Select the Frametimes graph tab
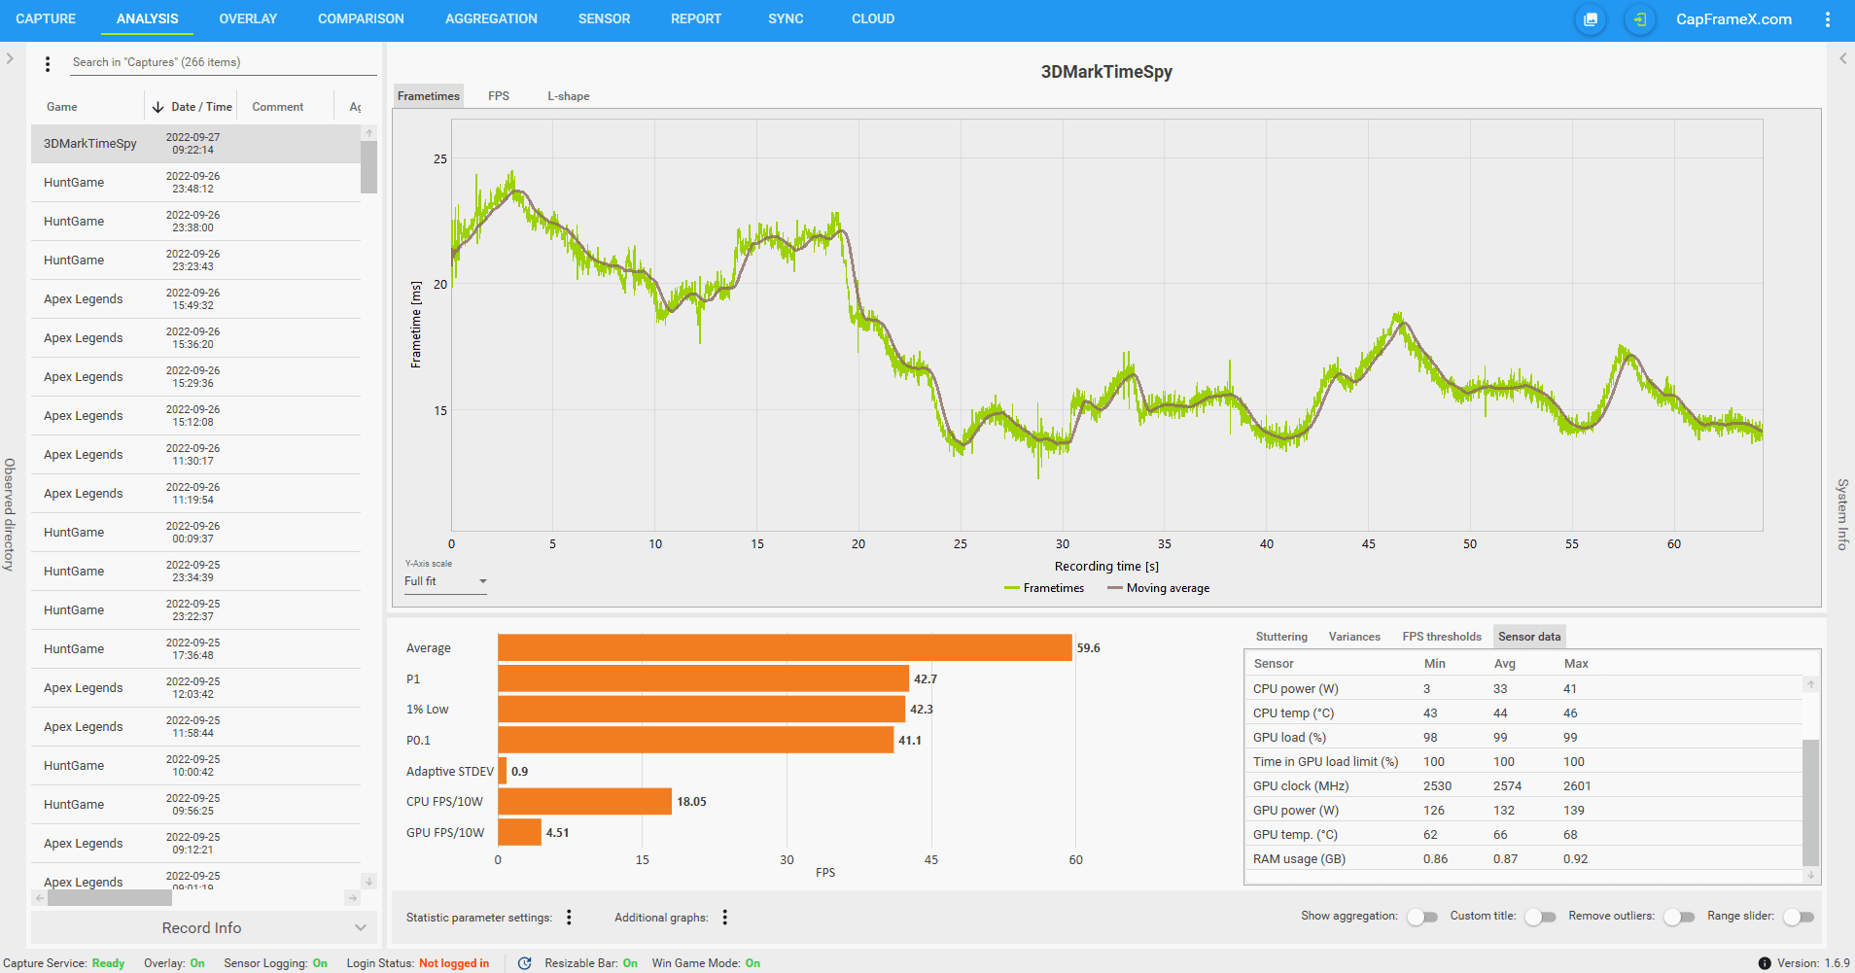1855x973 pixels. 429,96
